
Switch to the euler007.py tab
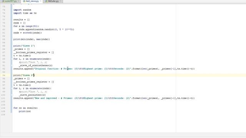click(10, 1)
